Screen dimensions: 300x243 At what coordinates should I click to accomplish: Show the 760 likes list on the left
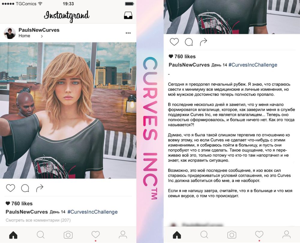(x=19, y=204)
